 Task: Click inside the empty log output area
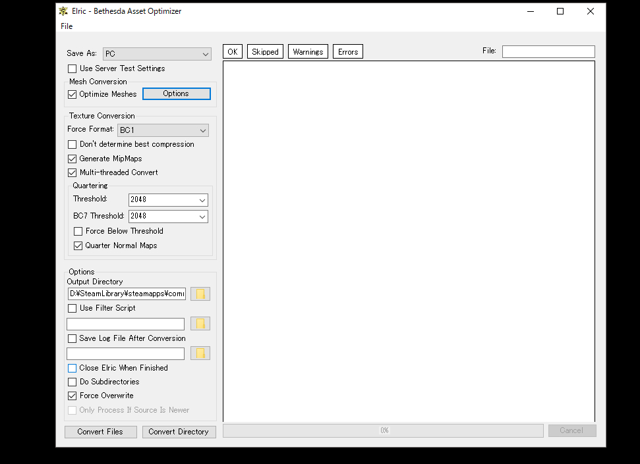409,242
